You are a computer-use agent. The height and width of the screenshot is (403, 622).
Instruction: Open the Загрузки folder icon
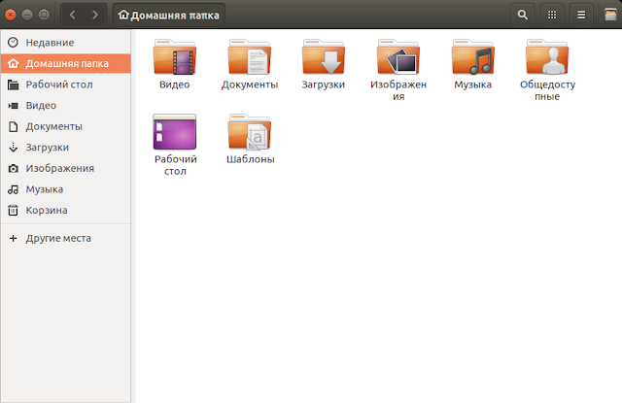click(x=324, y=57)
